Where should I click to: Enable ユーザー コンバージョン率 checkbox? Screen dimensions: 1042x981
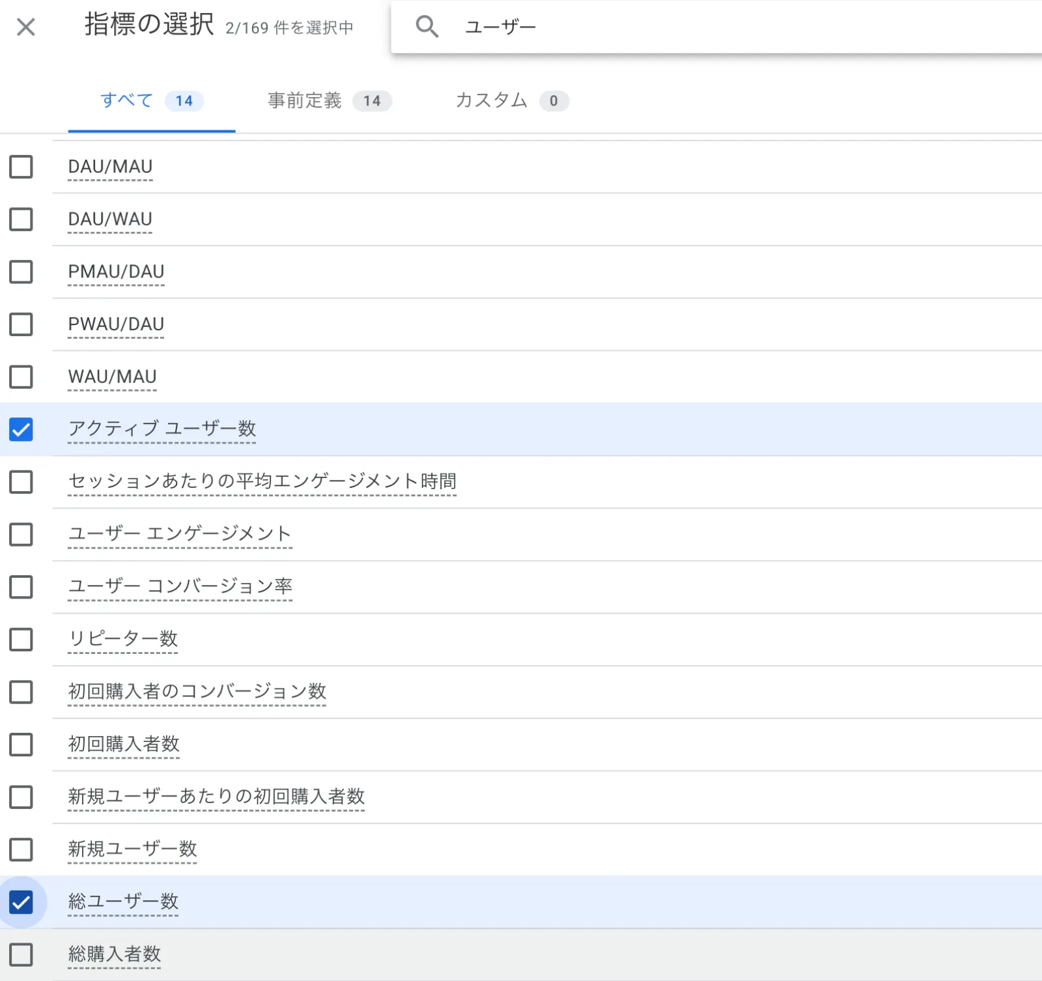pos(21,587)
